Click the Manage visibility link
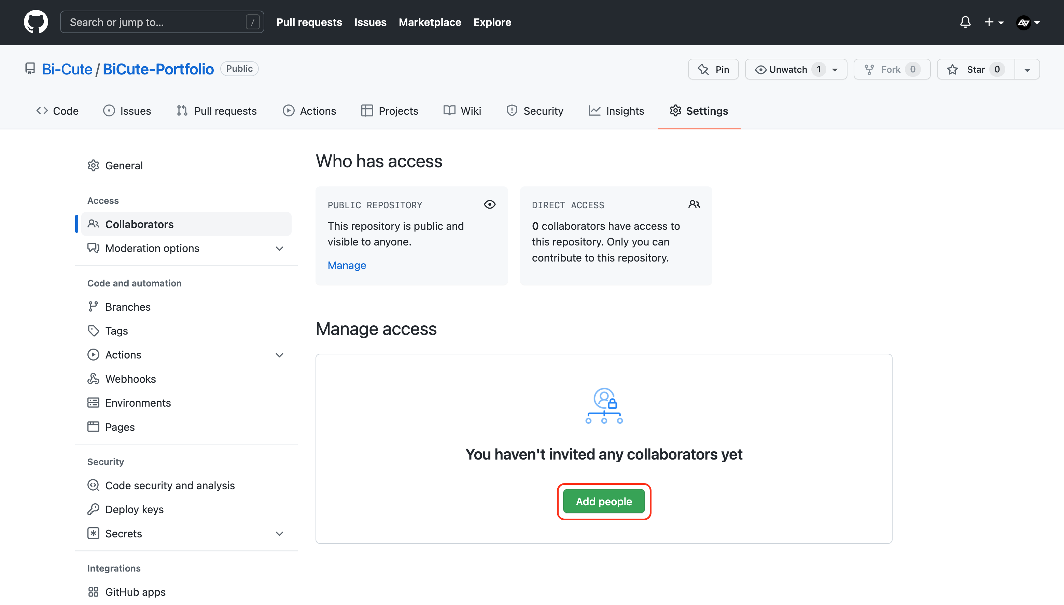This screenshot has height=605, width=1064. [347, 265]
